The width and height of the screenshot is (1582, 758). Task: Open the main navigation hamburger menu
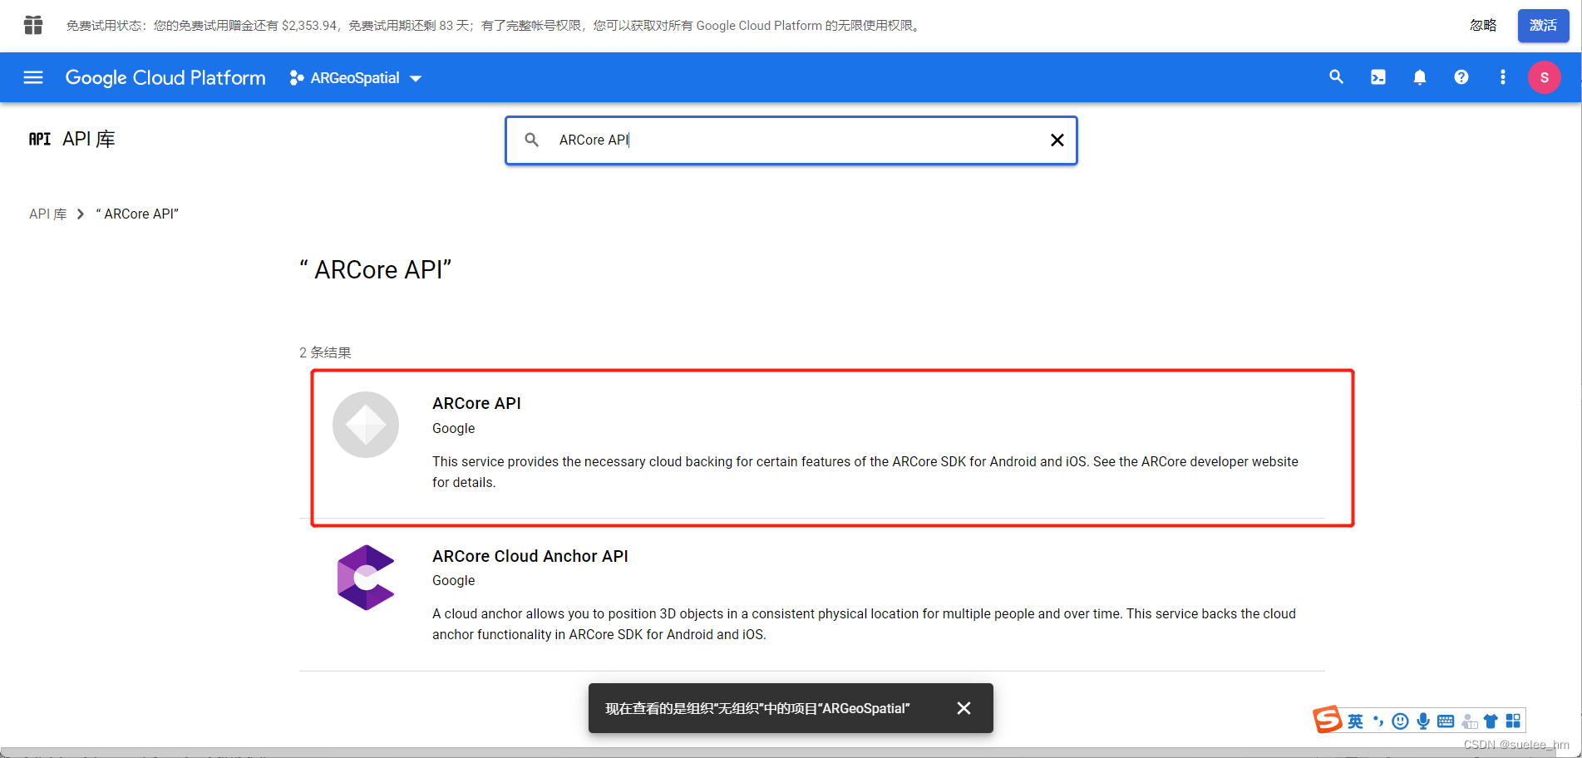tap(33, 77)
